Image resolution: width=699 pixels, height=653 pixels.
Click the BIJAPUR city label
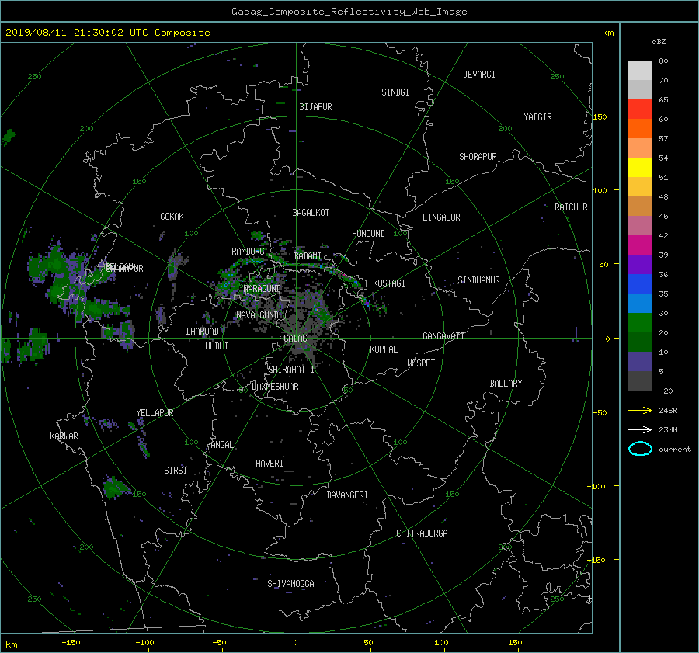coord(315,107)
